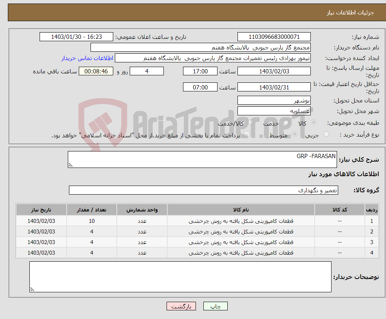
Task: Click the row number 4 cell
Action: pos(372,253)
